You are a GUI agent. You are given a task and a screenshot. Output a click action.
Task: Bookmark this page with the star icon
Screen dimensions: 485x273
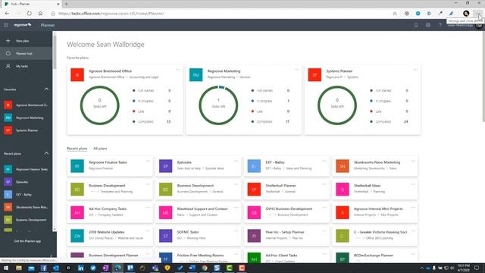pos(395,14)
